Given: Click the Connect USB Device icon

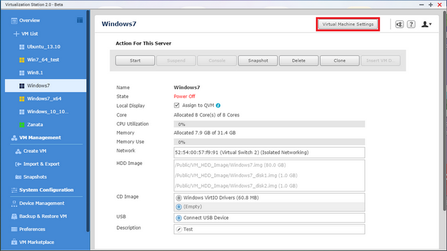Looking at the screenshot, I should pyautogui.click(x=179, y=218).
